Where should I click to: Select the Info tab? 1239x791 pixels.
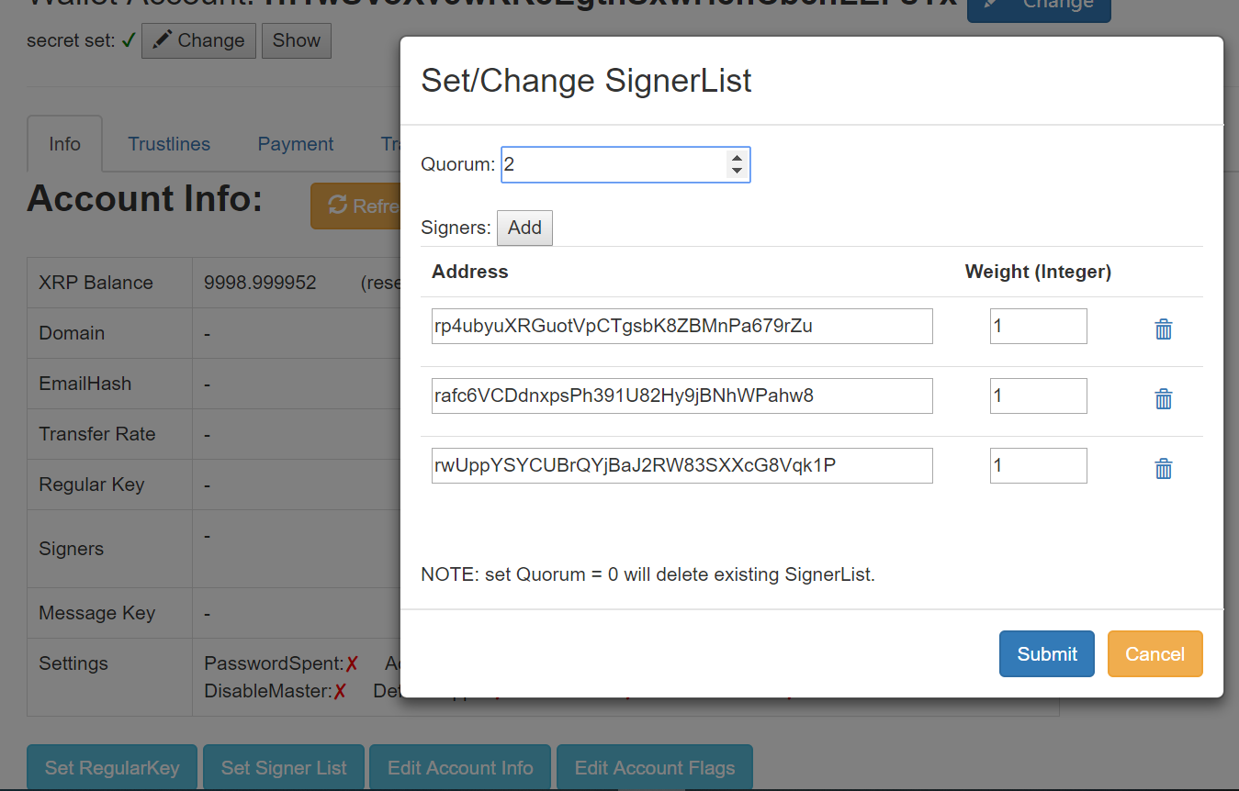point(64,143)
